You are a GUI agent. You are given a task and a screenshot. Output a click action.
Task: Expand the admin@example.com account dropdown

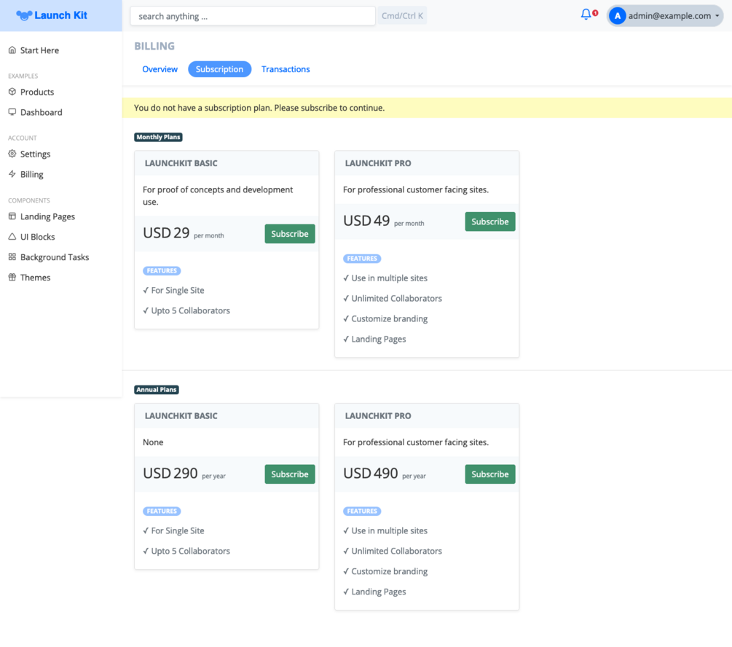[x=665, y=15]
